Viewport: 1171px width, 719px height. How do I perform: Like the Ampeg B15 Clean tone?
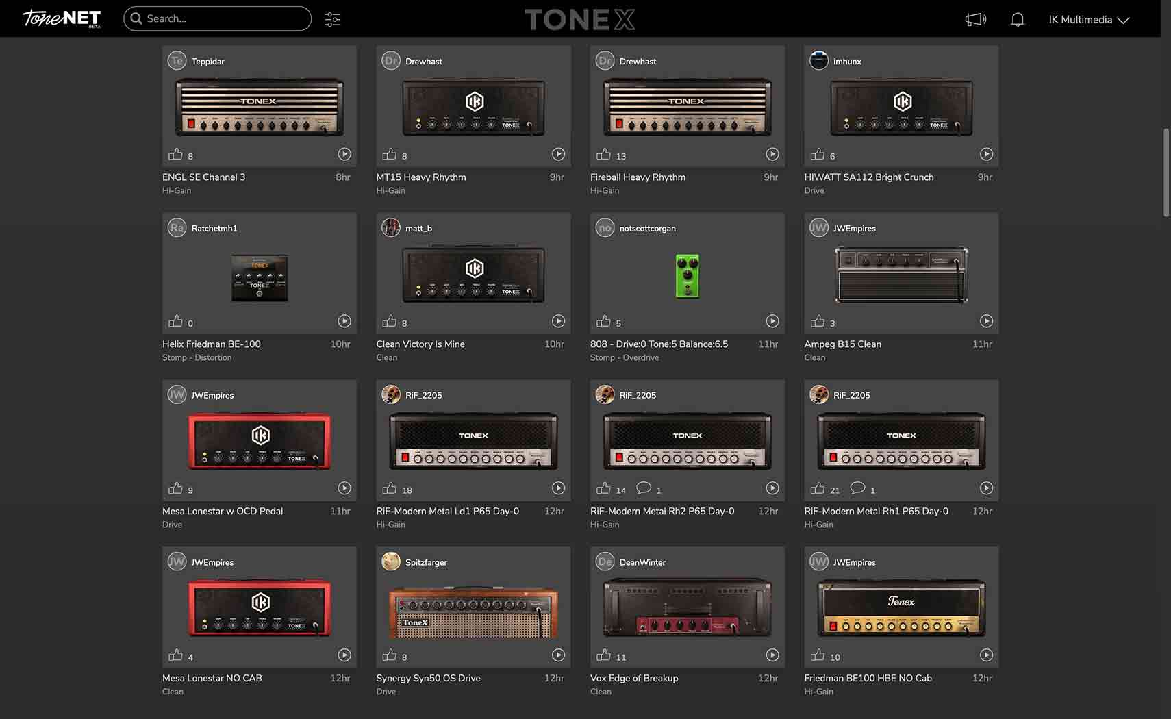[x=818, y=321]
